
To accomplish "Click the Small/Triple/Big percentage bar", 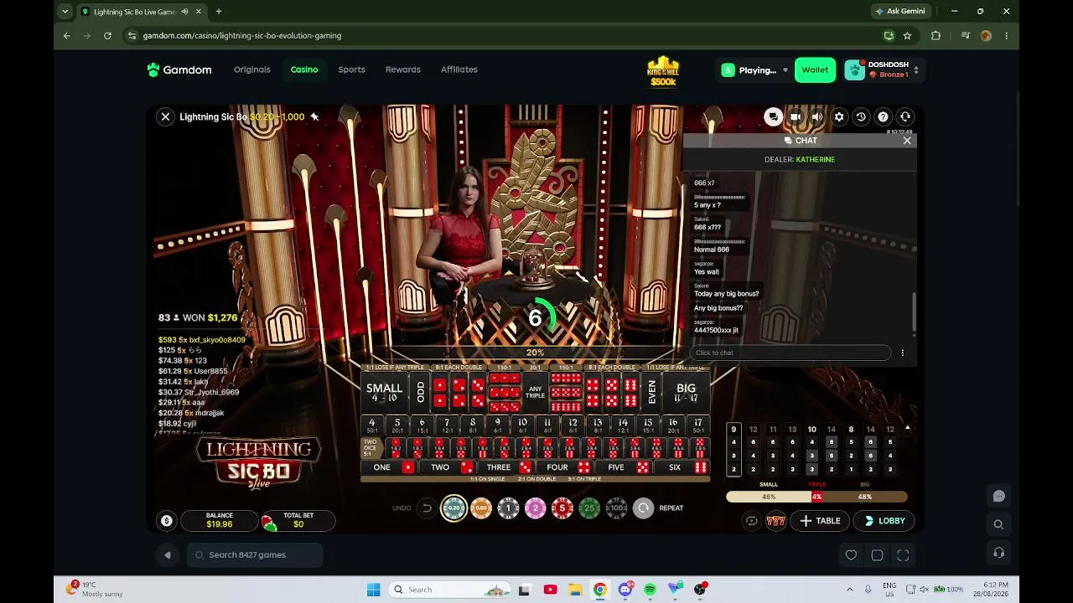I will 816,497.
